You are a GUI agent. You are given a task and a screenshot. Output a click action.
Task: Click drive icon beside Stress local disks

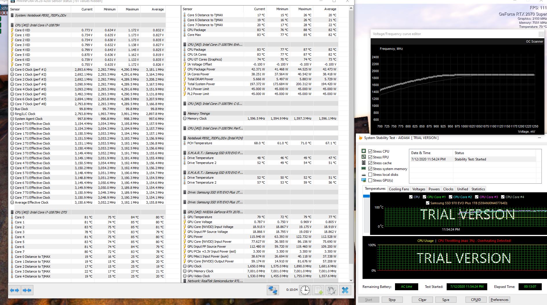[364, 175]
